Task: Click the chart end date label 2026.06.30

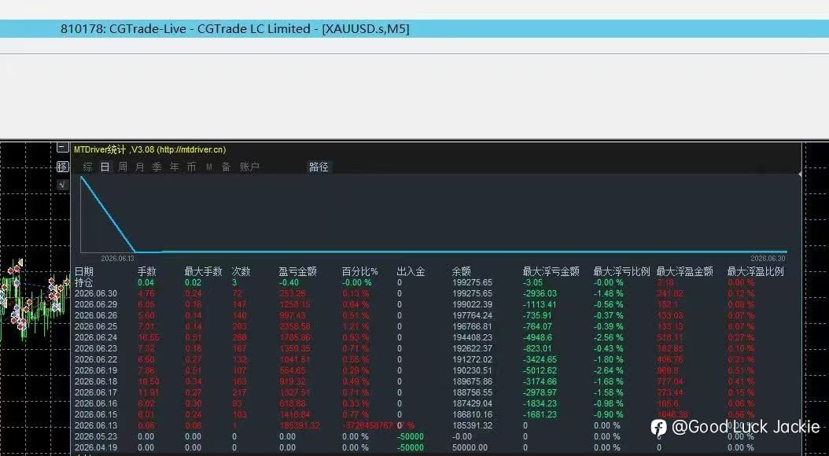Action: 768,259
